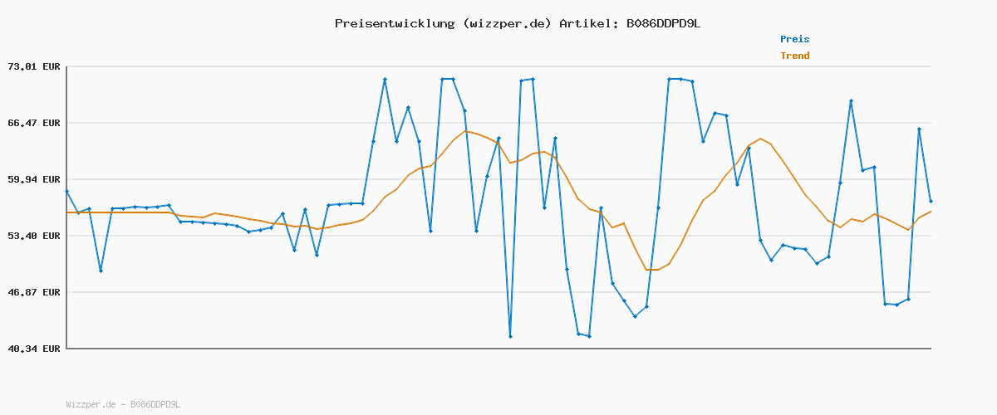This screenshot has height=415, width=997.
Task: Click the chart title Preisentwicklung text
Action: (x=517, y=23)
